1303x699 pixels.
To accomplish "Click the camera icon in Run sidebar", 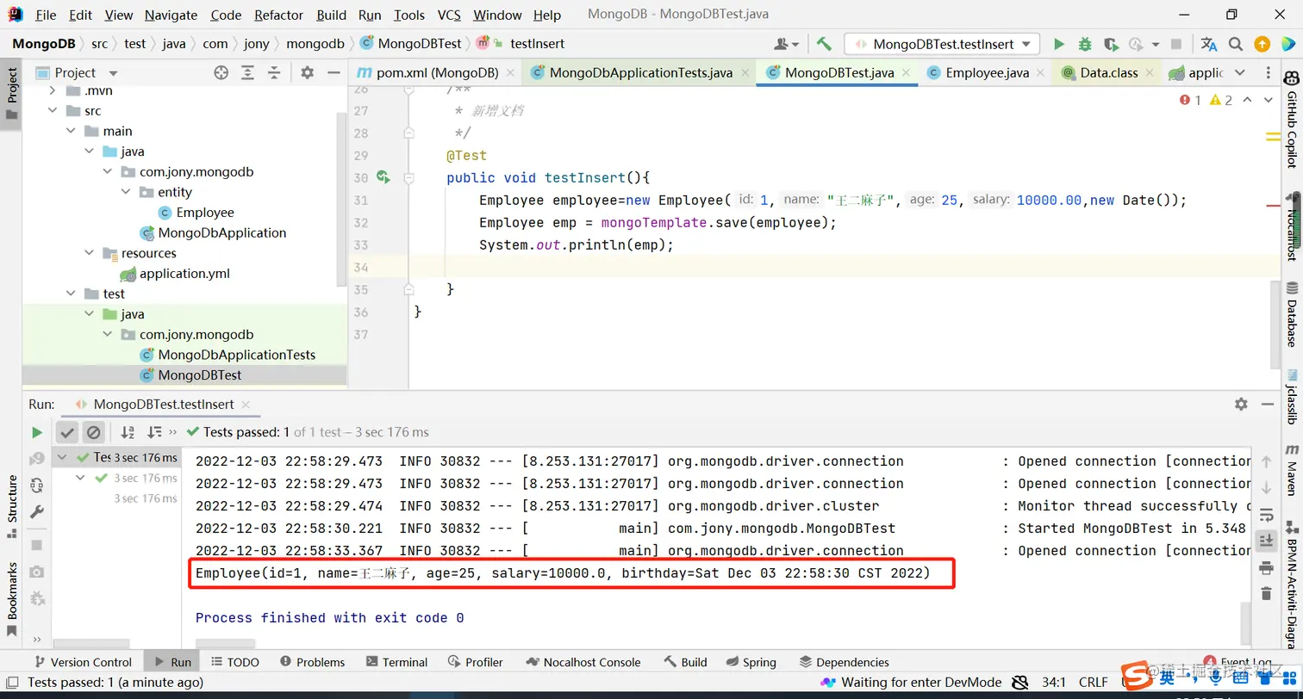I will [x=36, y=572].
